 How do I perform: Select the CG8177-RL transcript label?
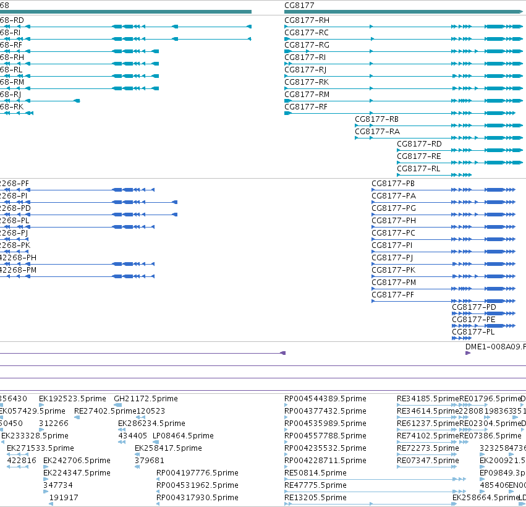[418, 169]
